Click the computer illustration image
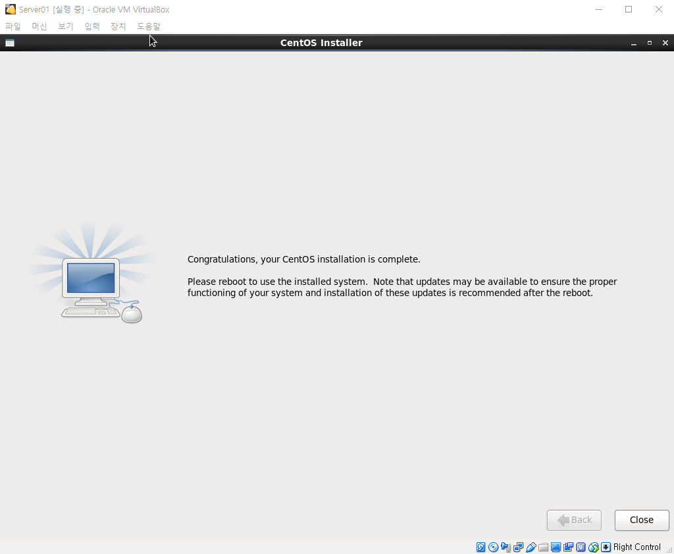 pyautogui.click(x=92, y=273)
